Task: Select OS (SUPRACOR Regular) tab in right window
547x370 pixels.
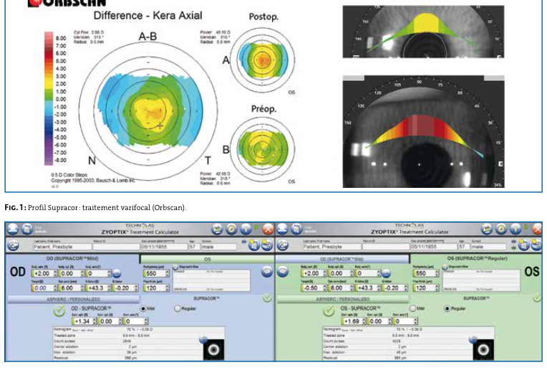Action: 477,259
